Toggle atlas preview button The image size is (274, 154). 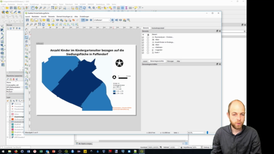(x=83, y=20)
